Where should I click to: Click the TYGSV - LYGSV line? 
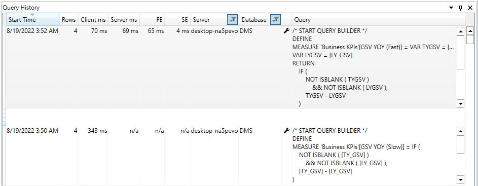326,96
